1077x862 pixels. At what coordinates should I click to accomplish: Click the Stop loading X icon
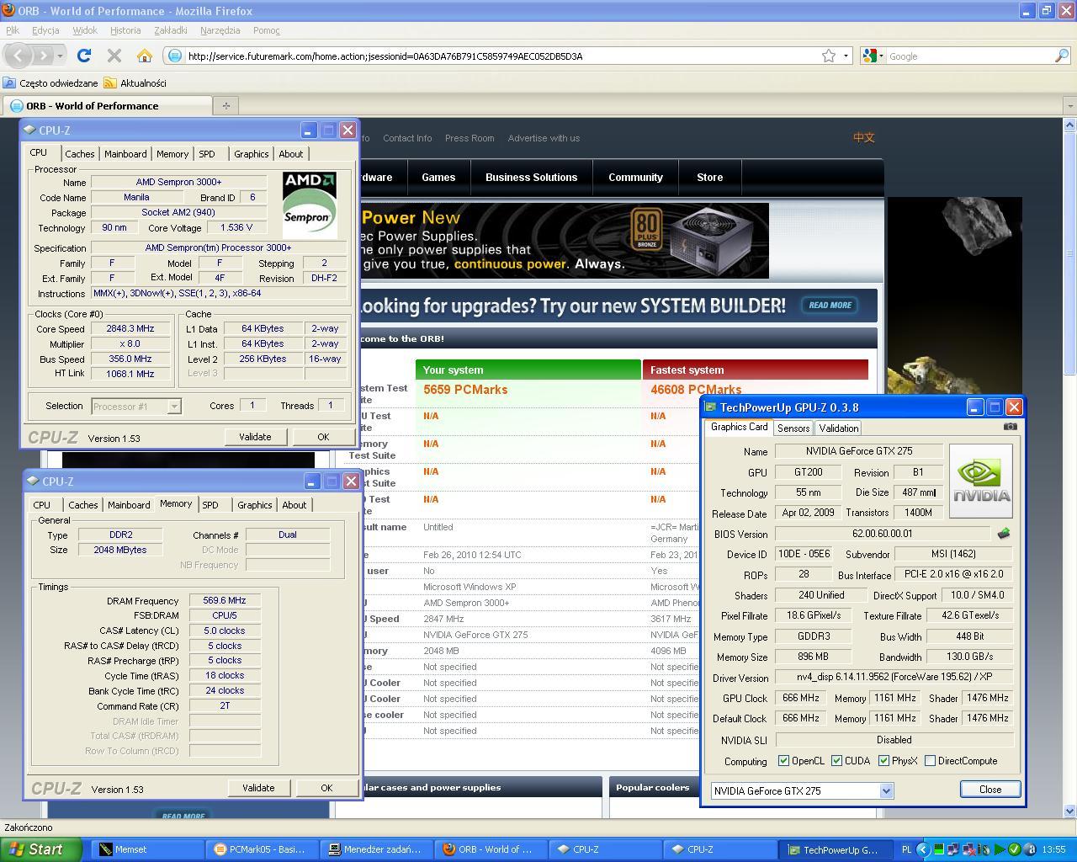(114, 56)
